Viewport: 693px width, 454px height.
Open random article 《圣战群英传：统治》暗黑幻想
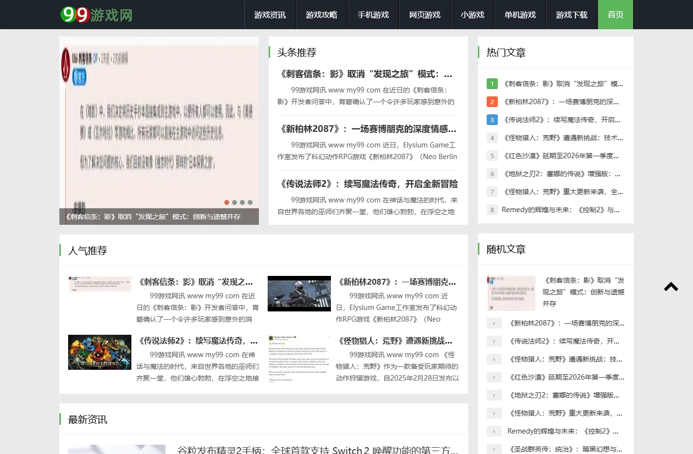(565, 449)
